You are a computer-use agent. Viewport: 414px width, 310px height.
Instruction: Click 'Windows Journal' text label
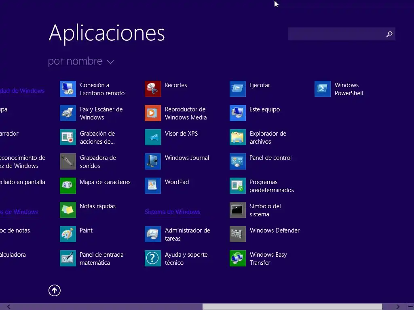click(x=187, y=158)
